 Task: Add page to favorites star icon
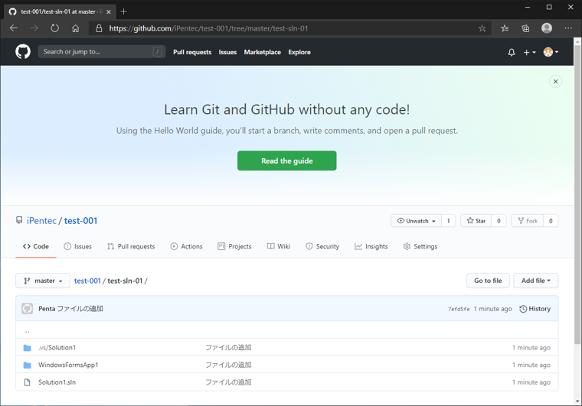(482, 28)
